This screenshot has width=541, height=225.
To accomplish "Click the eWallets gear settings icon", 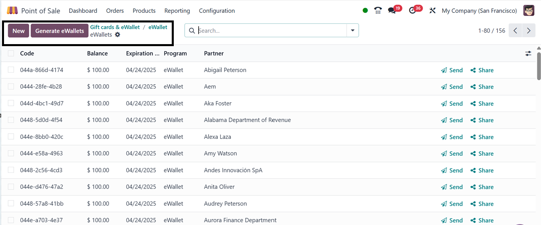I will point(117,35).
